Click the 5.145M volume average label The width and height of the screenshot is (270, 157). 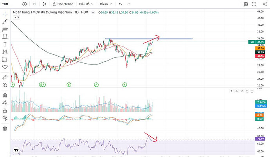tap(261, 106)
